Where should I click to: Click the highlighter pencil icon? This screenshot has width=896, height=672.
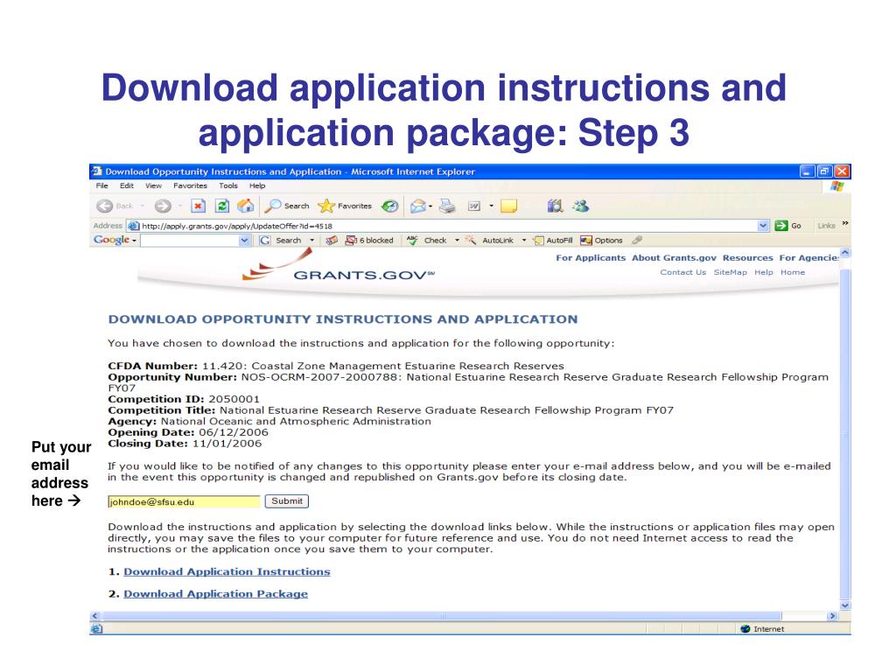637,240
